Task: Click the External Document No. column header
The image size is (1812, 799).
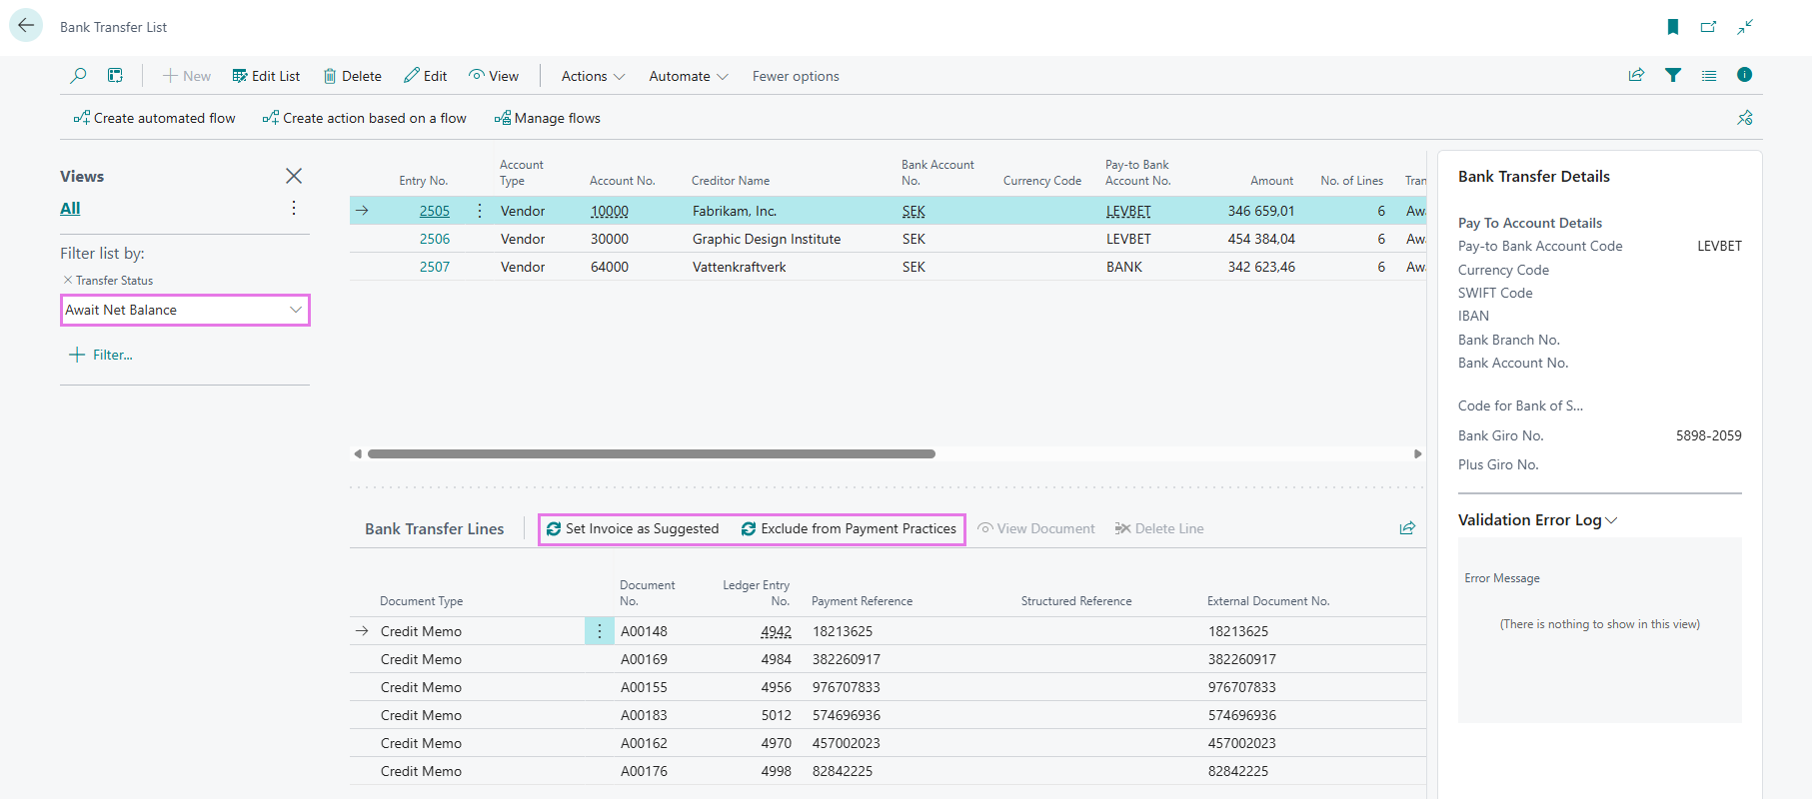Action: click(1268, 601)
